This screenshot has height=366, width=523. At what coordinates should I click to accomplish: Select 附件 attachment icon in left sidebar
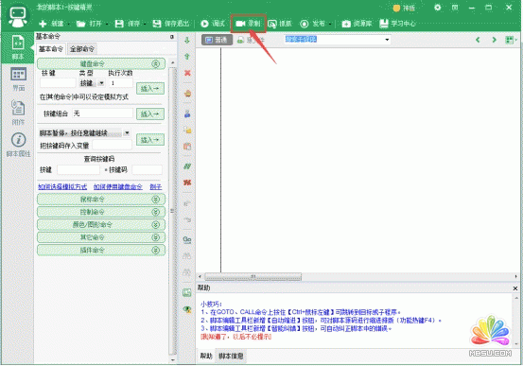pyautogui.click(x=18, y=113)
